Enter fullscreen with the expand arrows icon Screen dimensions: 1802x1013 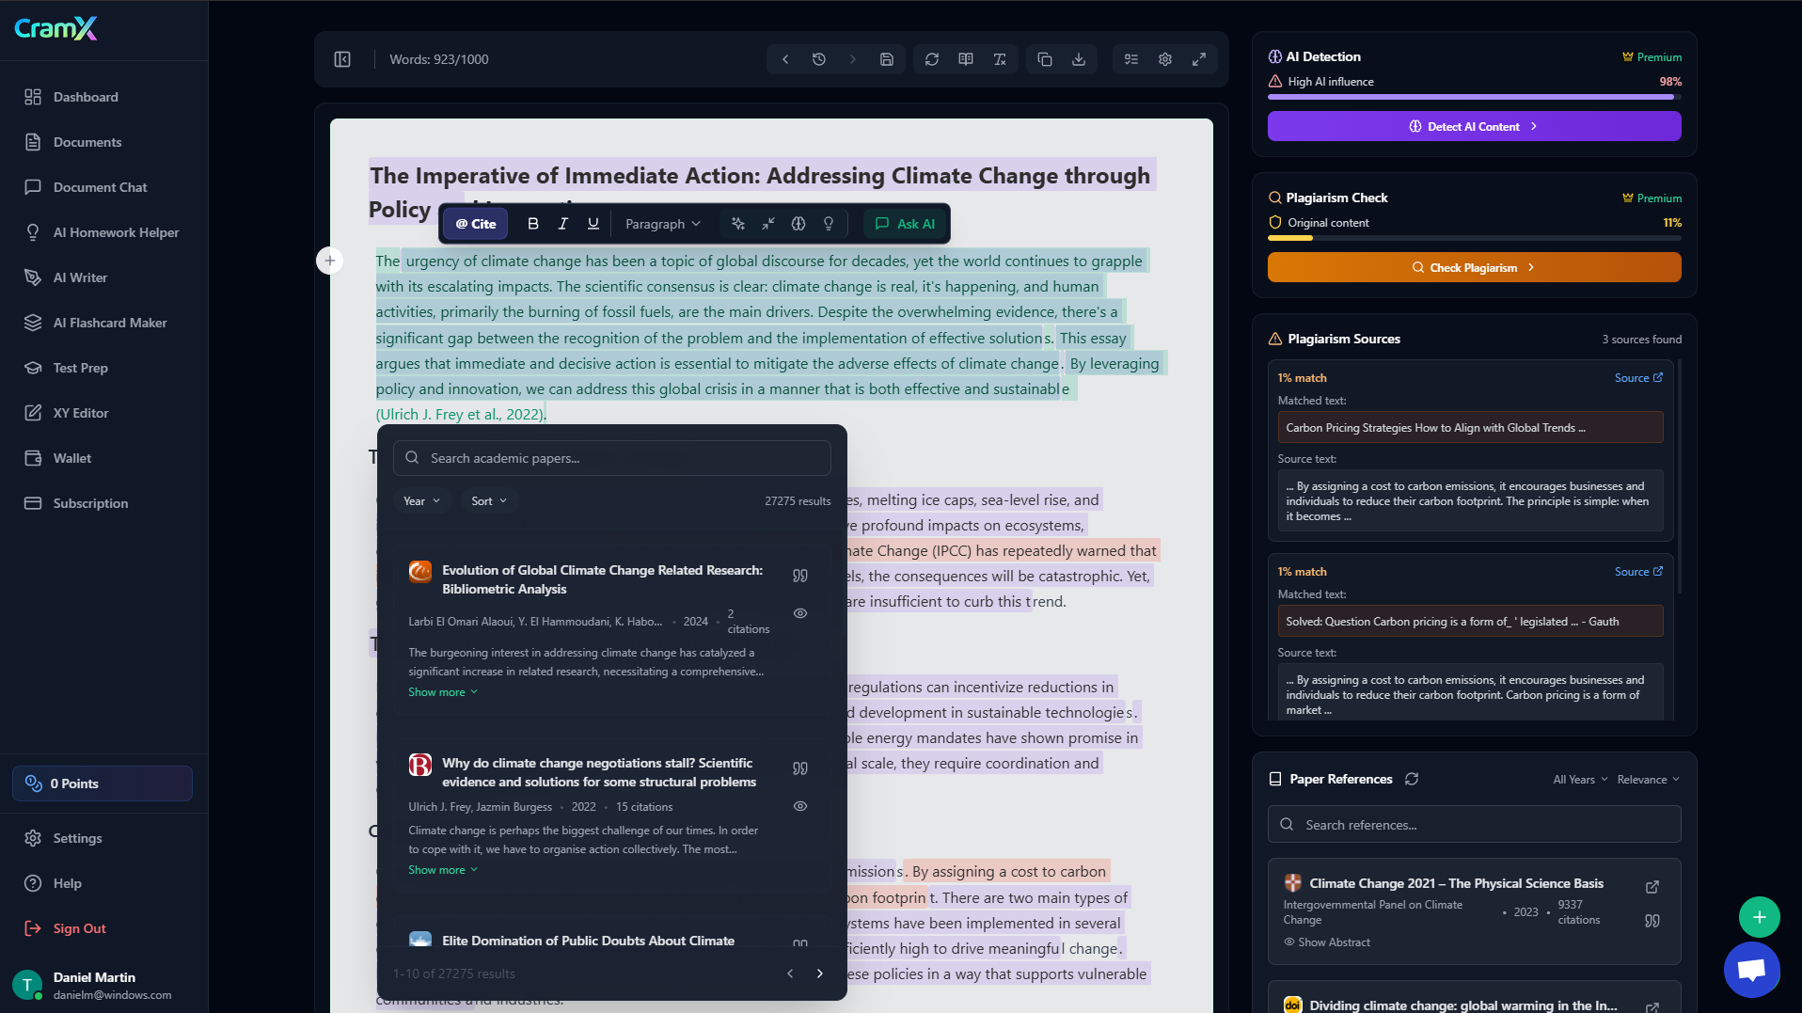click(x=1199, y=58)
